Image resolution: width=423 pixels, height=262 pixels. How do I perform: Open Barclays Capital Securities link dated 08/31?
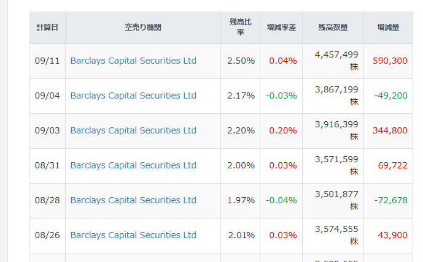click(133, 165)
